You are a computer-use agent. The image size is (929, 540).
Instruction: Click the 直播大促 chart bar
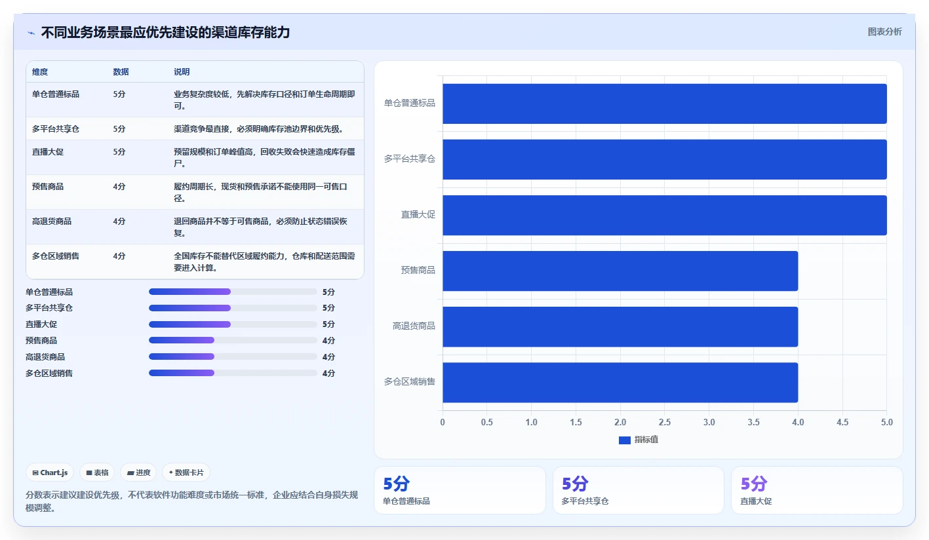665,215
